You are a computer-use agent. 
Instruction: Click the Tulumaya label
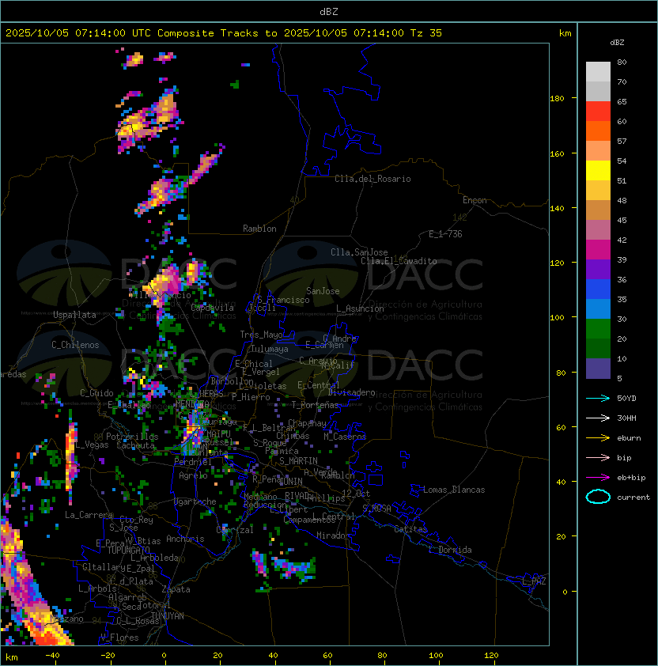click(270, 349)
